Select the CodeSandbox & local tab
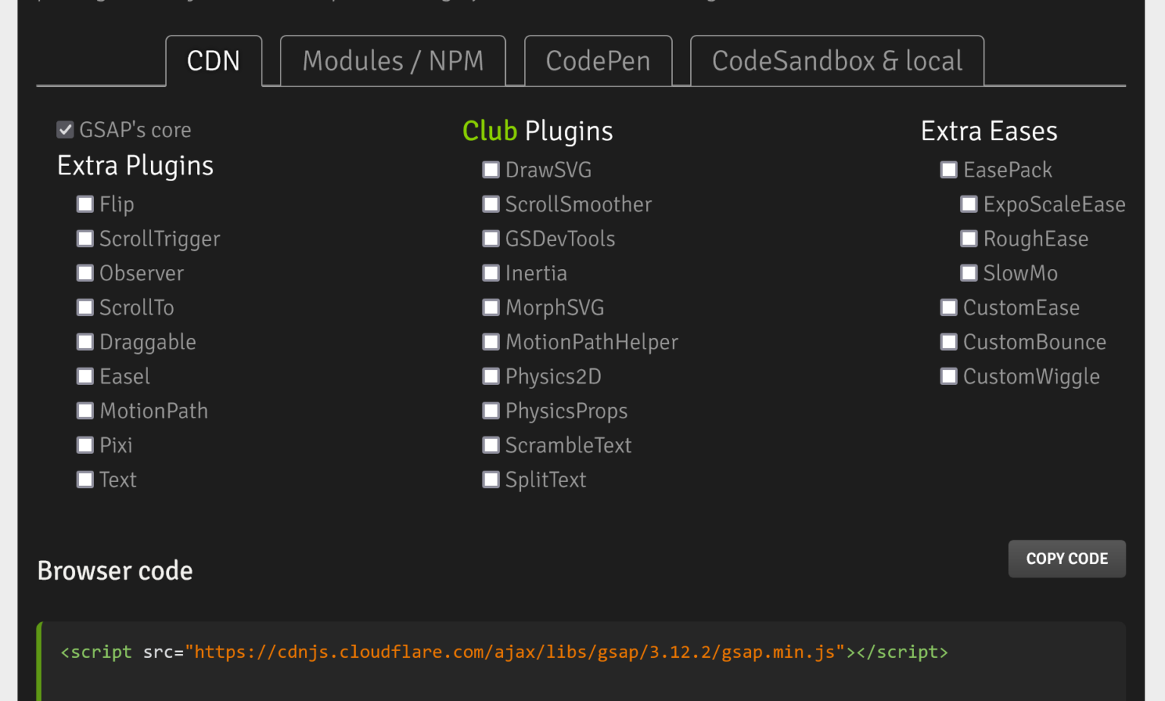Viewport: 1165px width, 701px height. click(x=837, y=61)
